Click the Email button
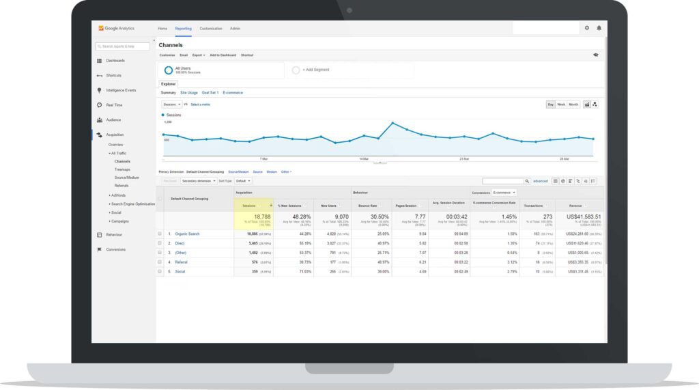 [184, 55]
